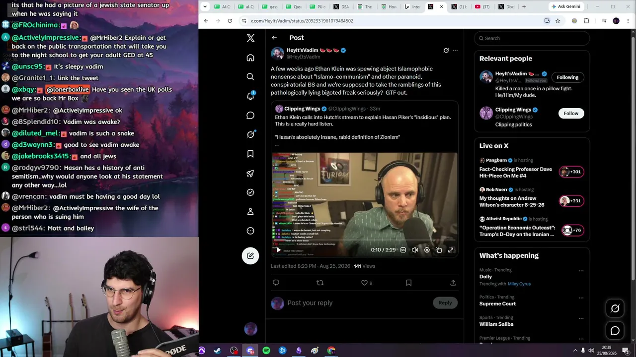Reload the page in Chrome
This screenshot has width=636, height=357.
[230, 21]
